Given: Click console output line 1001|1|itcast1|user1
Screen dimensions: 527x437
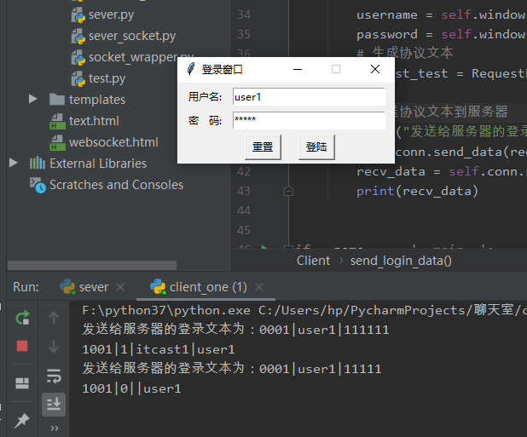Looking at the screenshot, I should click(159, 350).
